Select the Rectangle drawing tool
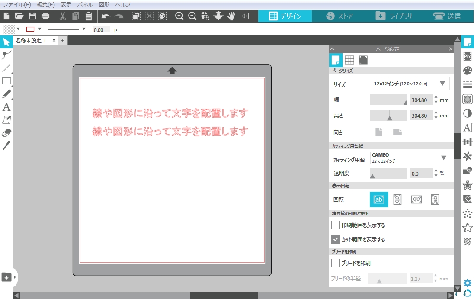Image resolution: width=474 pixels, height=299 pixels. 6,81
